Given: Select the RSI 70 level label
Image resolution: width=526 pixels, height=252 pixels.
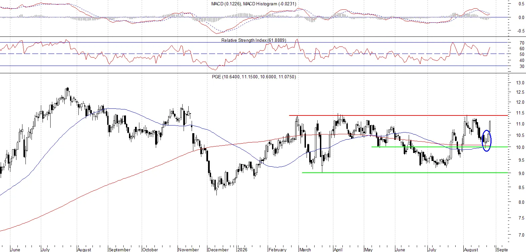Looking at the screenshot, I should click(522, 43).
